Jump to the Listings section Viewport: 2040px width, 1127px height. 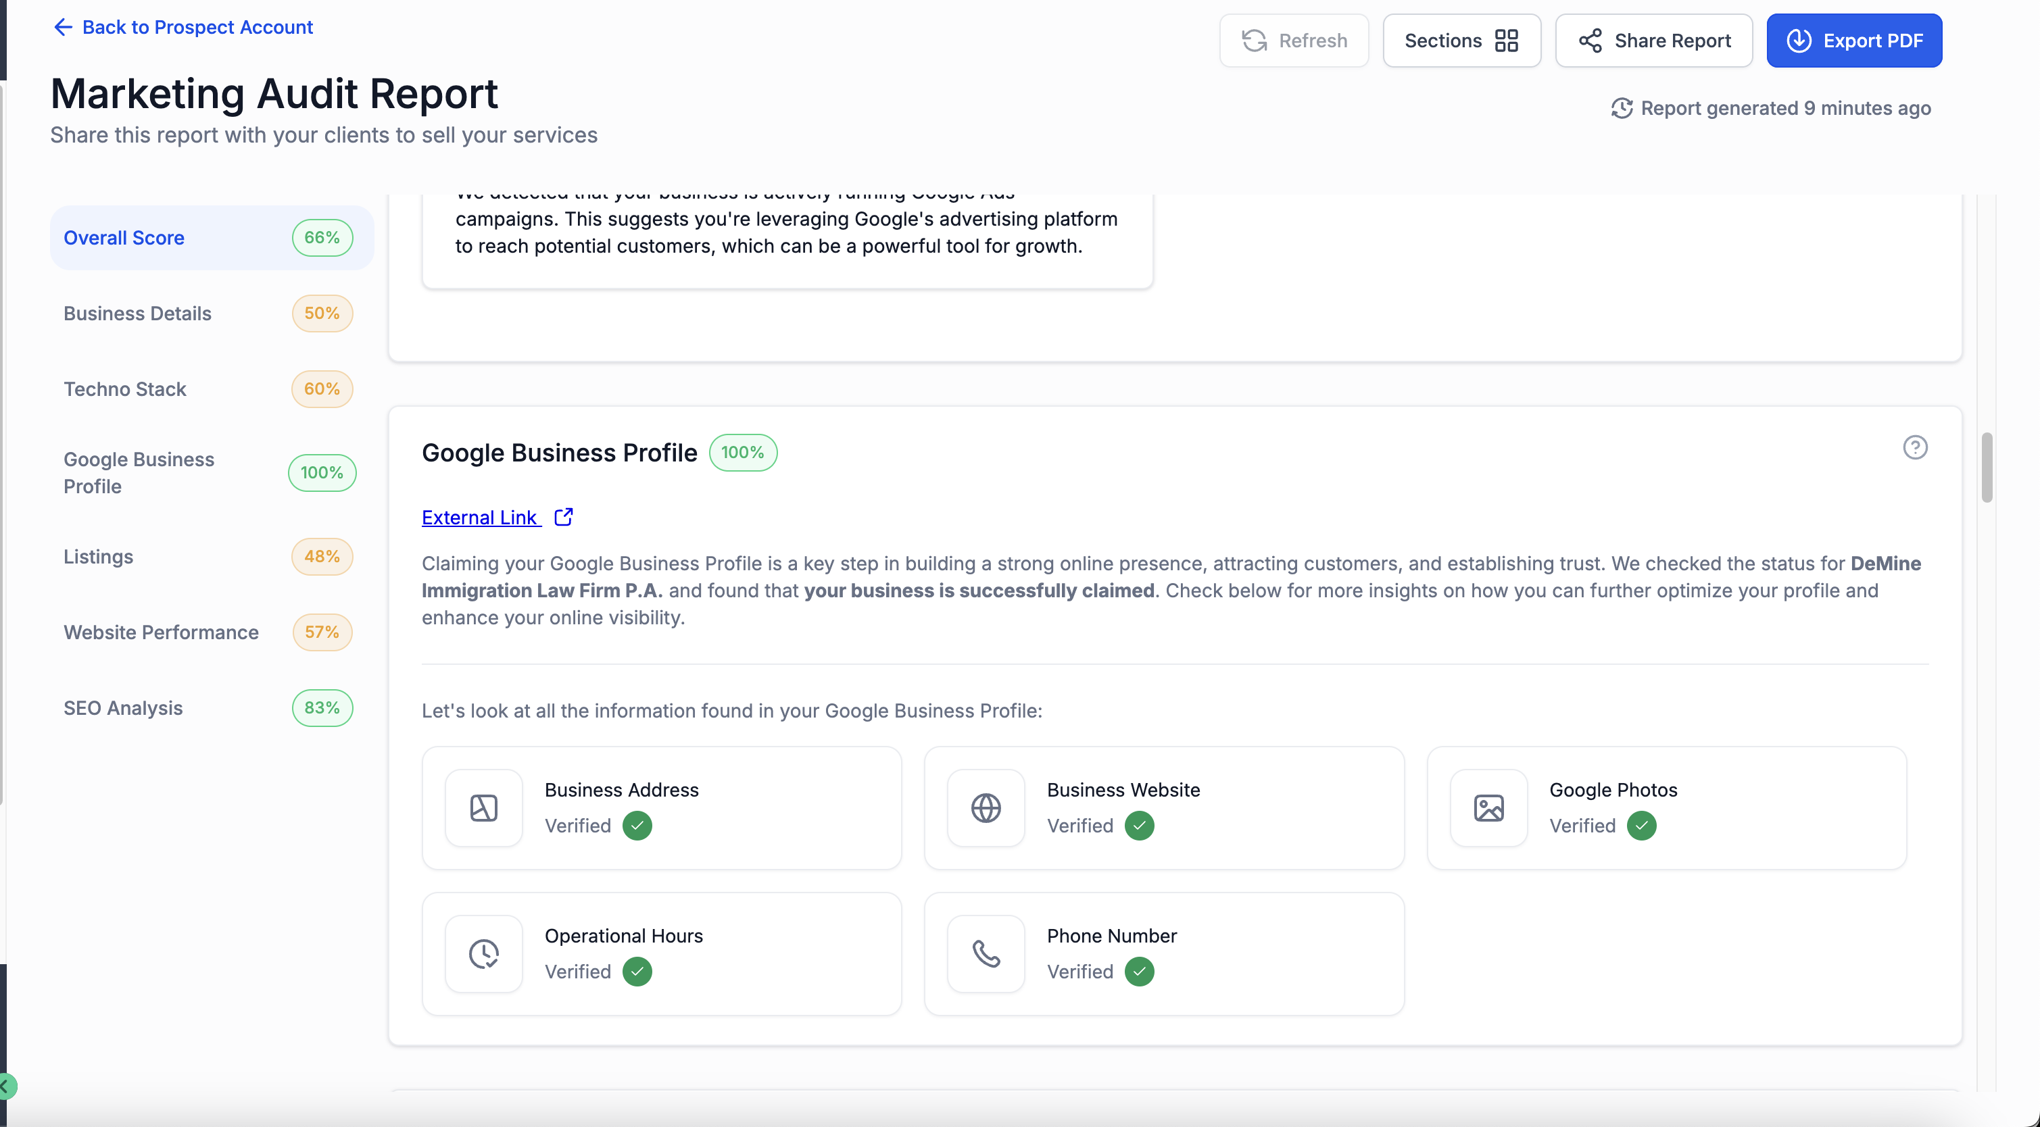pos(98,556)
